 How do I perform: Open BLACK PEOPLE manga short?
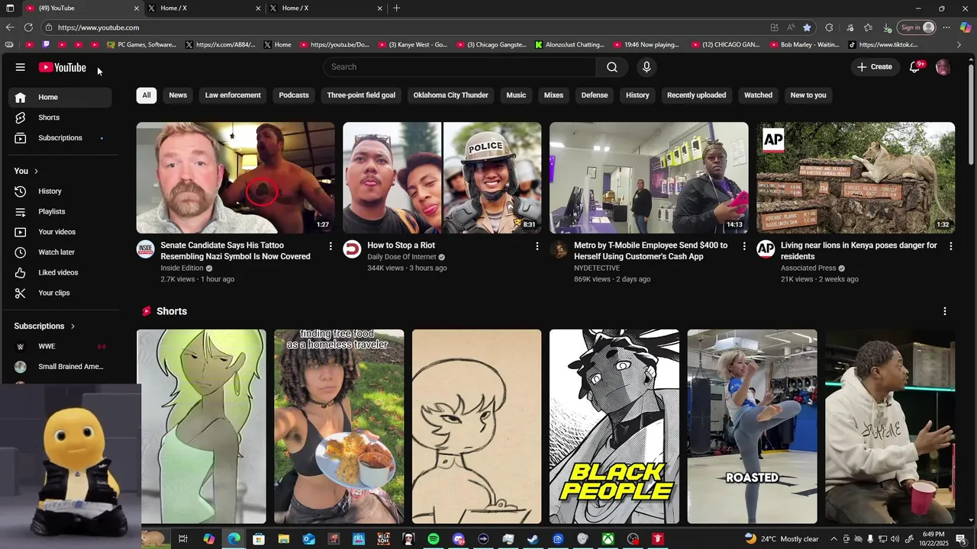614,426
